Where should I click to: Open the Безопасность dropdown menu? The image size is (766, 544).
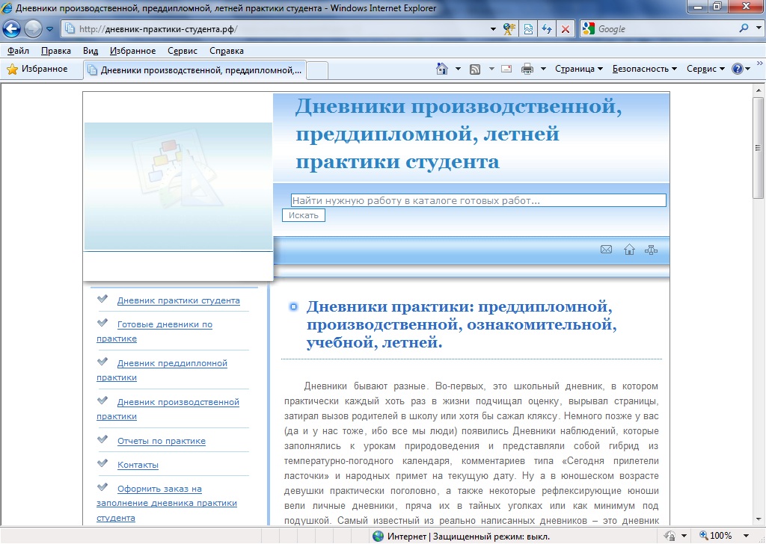[644, 69]
